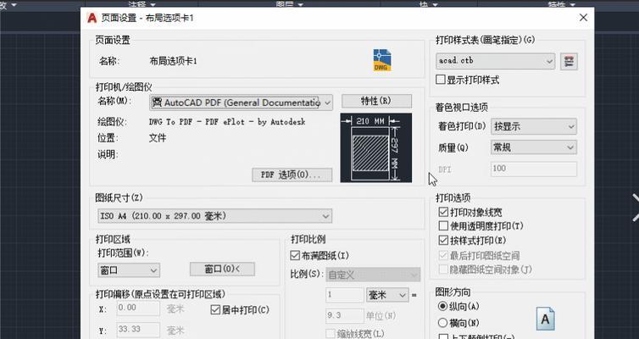639x339 pixels.
Task: Open the acad.ctb plot style dropdown
Action: (495, 61)
